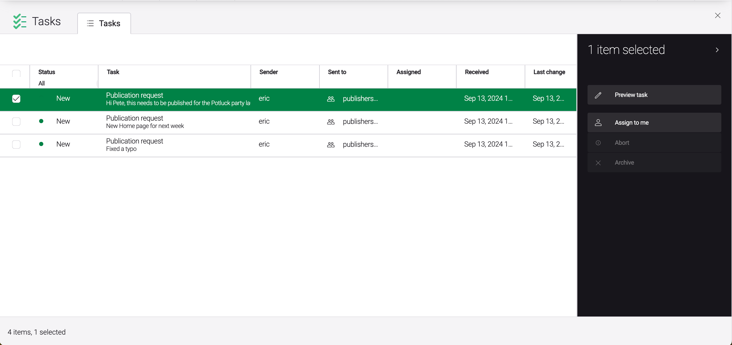The image size is (732, 345).
Task: Click Received date in New Home page row
Action: pyautogui.click(x=488, y=121)
